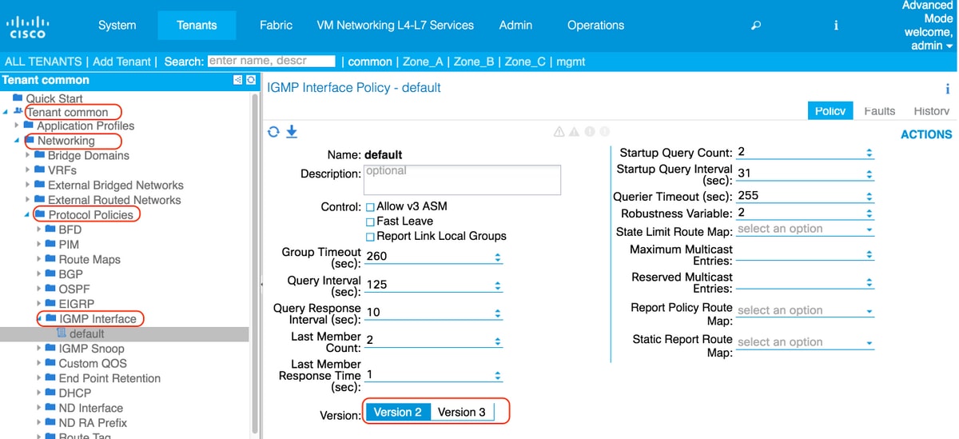Expand IGMP Snoop tree node

[x=39, y=349]
